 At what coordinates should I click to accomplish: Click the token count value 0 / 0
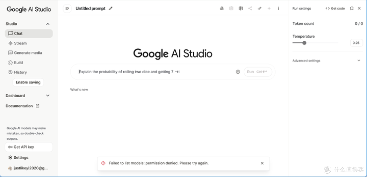coord(359,24)
